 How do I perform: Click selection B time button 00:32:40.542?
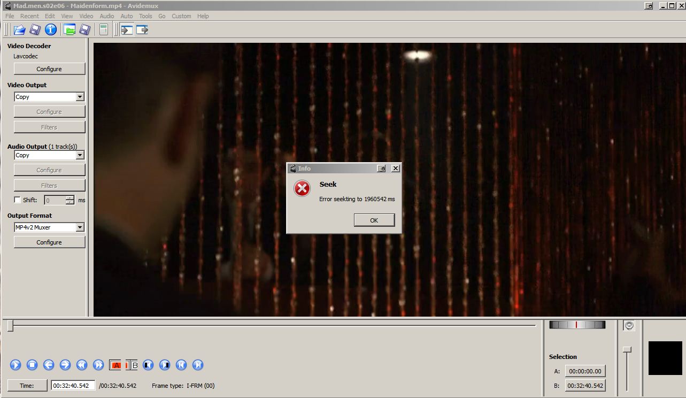pos(585,386)
